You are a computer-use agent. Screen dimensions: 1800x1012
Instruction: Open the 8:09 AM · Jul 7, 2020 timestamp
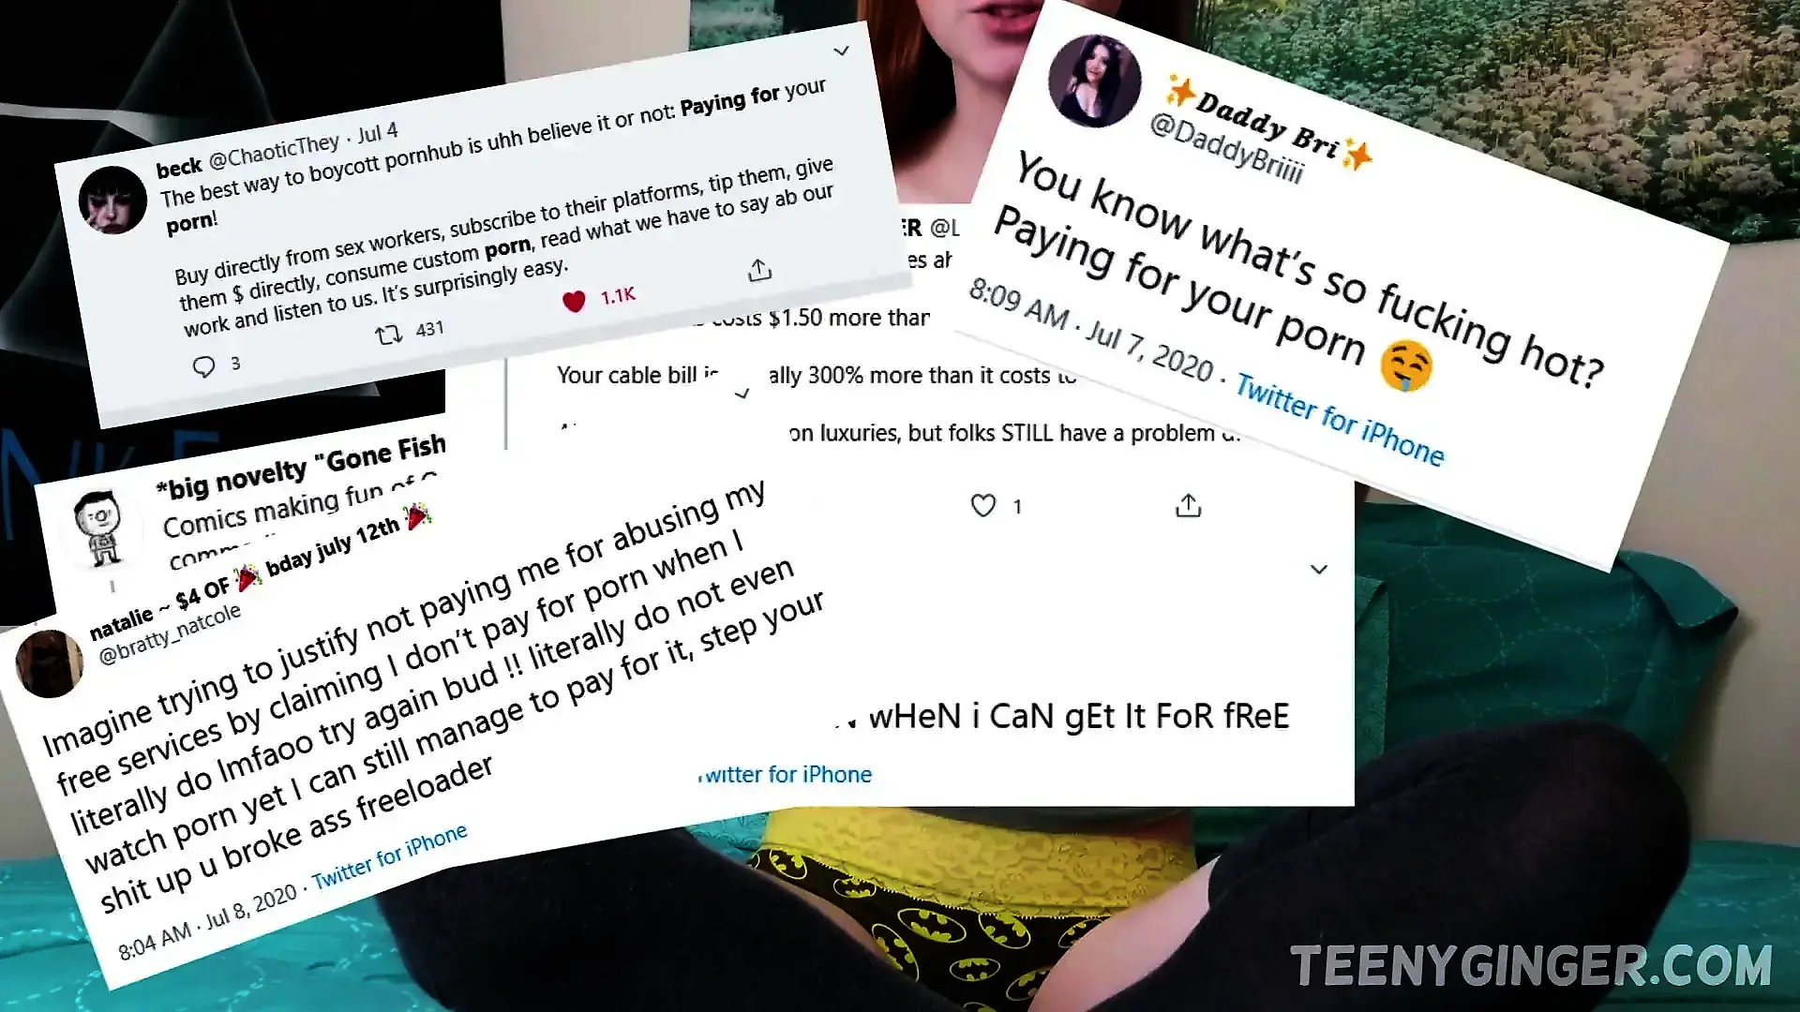(1091, 331)
